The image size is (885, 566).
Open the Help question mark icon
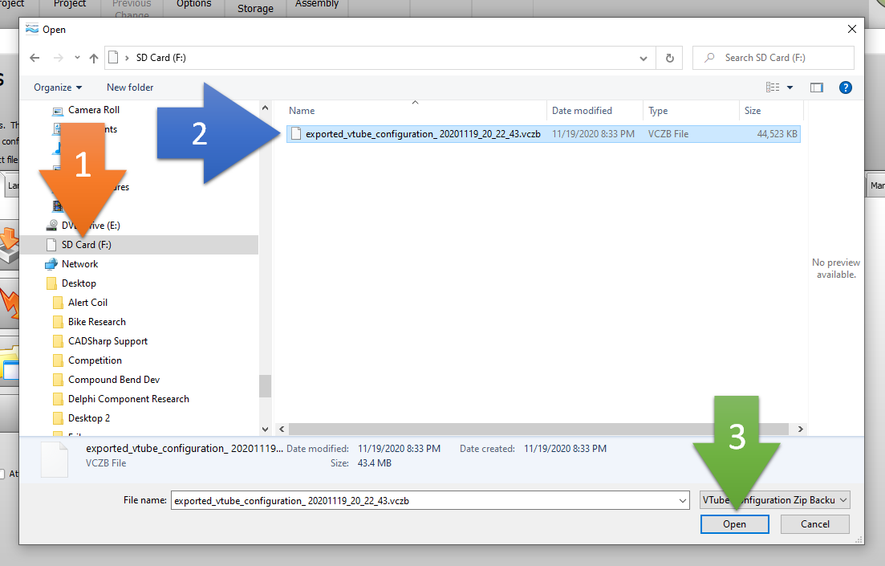point(845,88)
